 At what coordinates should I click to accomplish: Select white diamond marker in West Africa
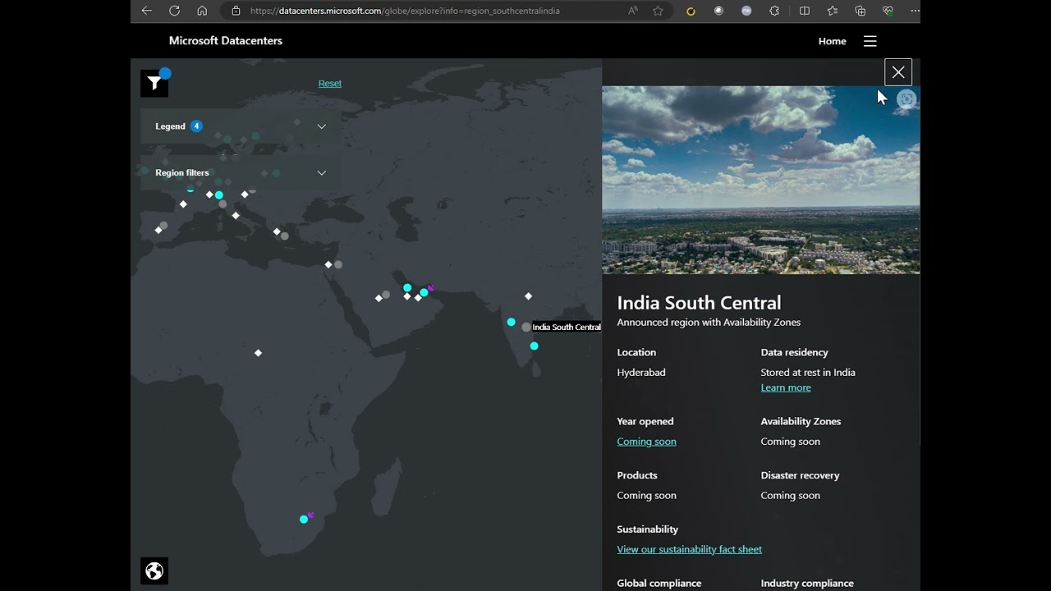coord(258,353)
